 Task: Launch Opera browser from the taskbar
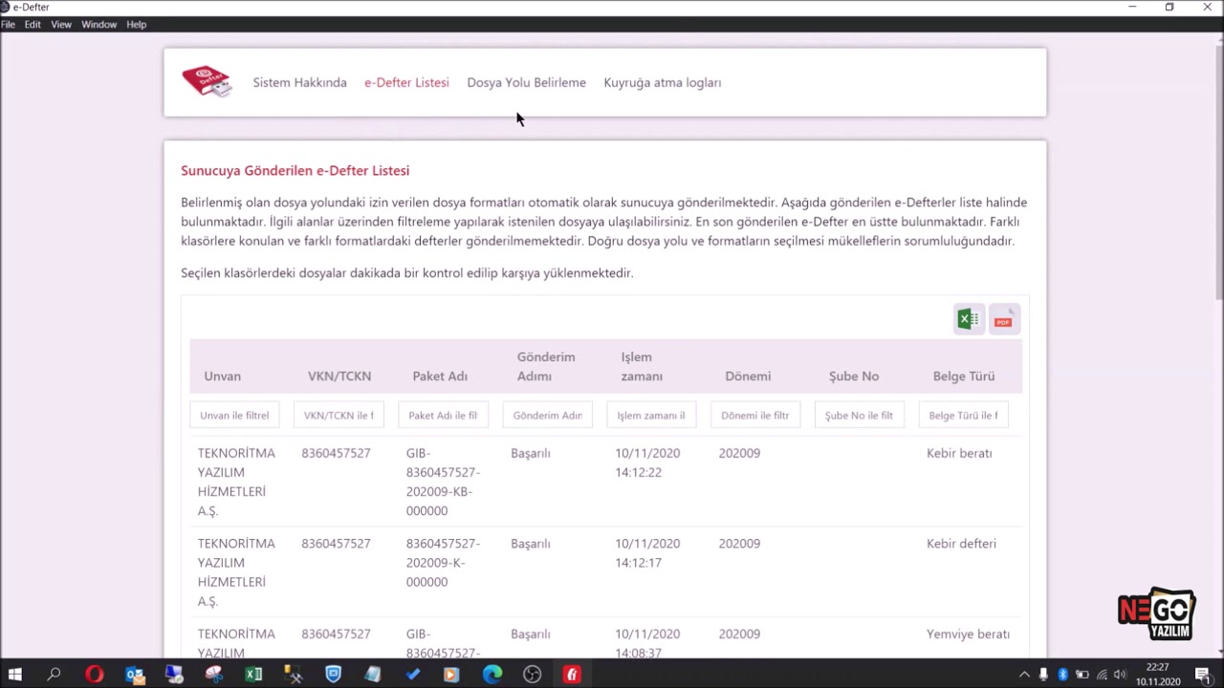(94, 675)
